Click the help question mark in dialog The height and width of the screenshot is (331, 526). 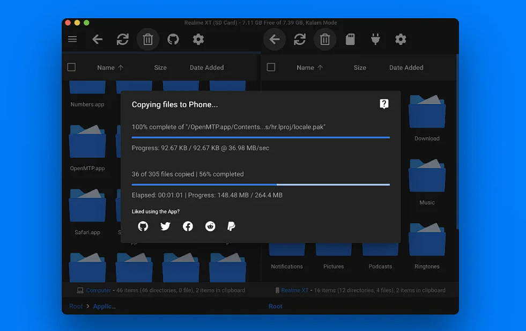(x=384, y=104)
